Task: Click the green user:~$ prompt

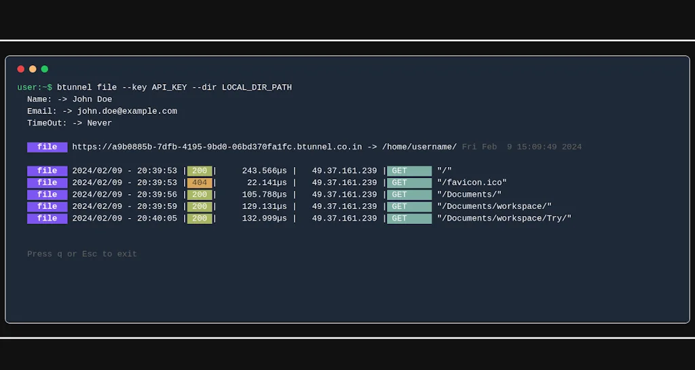Action: [x=35, y=88]
